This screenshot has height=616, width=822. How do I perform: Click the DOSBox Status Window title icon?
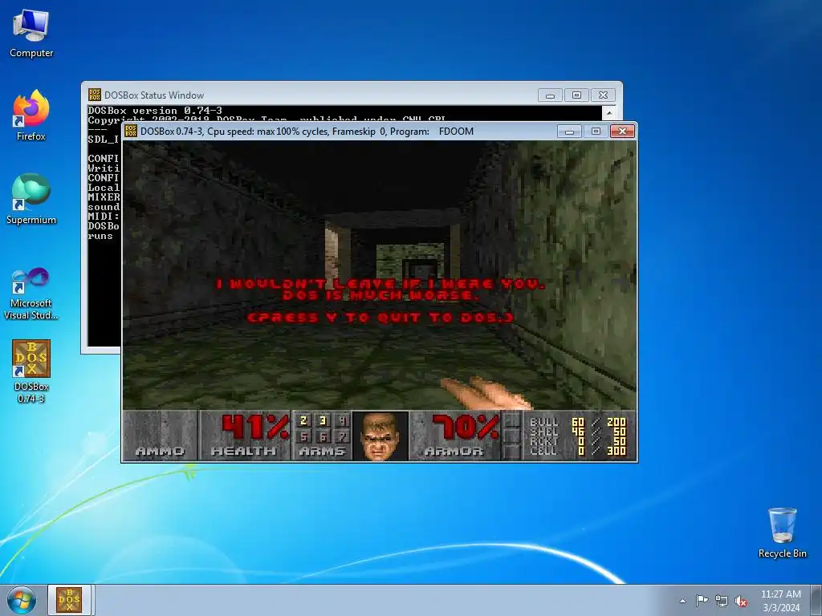[x=95, y=95]
